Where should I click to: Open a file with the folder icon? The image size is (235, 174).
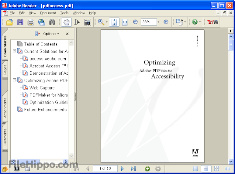coord(10,22)
